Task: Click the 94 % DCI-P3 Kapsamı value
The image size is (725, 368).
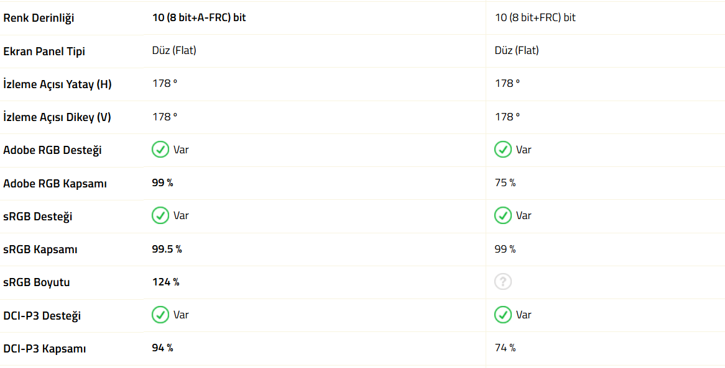Action: pyautogui.click(x=162, y=348)
